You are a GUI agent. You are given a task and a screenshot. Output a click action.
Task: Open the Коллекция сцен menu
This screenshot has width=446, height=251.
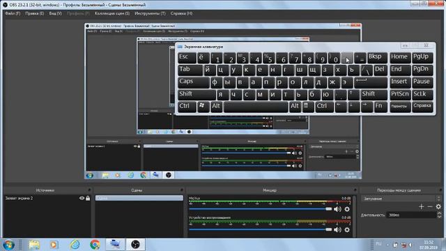112,13
